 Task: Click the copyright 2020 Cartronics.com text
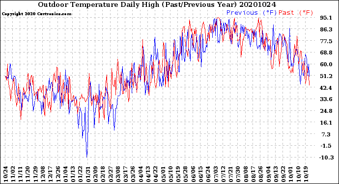pyautogui.click(x=36, y=14)
